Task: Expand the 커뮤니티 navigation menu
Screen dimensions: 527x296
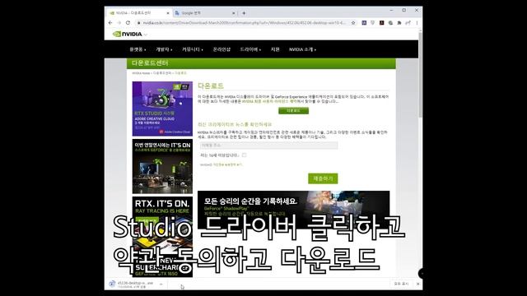Action: (x=192, y=49)
